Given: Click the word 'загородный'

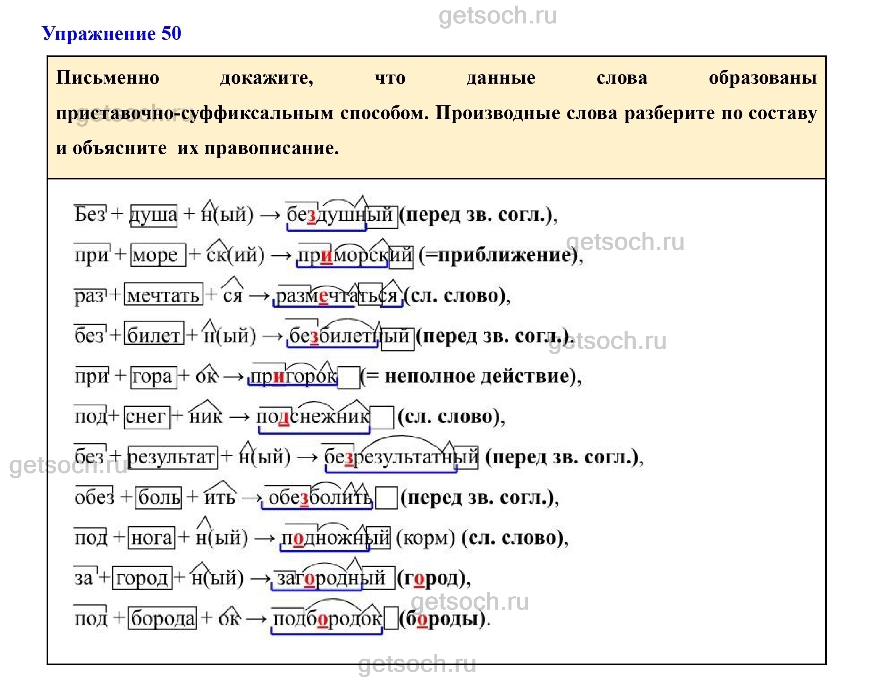Looking at the screenshot, I should click(331, 578).
